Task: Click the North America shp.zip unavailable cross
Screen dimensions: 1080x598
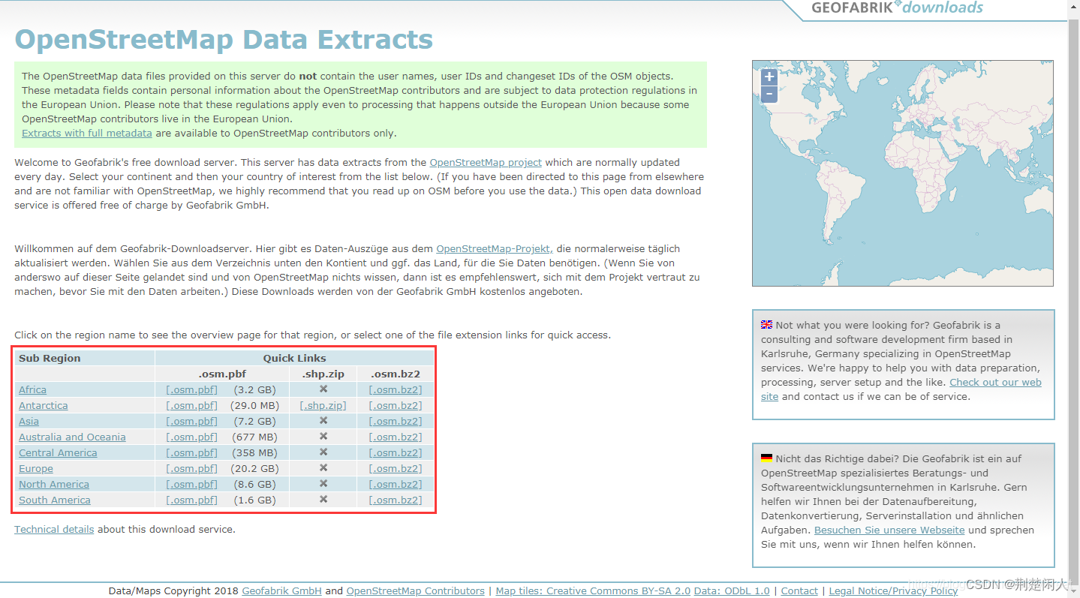Action: [323, 483]
